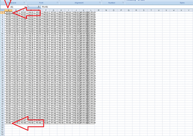Screen dimensions: 193x136
Task: Click cell containing P7-27
Action: (54, 74)
